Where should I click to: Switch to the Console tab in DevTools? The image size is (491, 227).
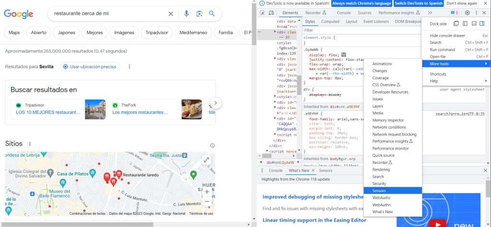pos(343,13)
